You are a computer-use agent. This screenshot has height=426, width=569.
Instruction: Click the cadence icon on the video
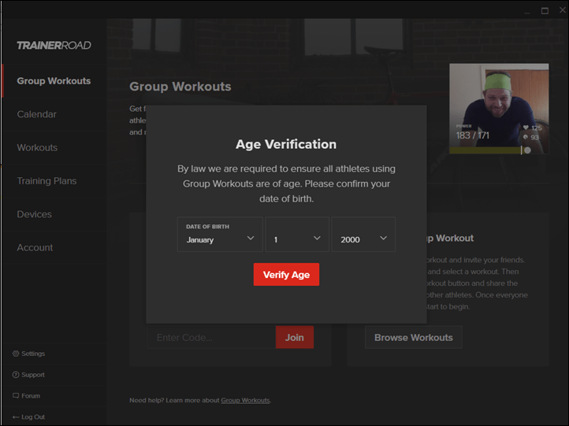coord(526,137)
